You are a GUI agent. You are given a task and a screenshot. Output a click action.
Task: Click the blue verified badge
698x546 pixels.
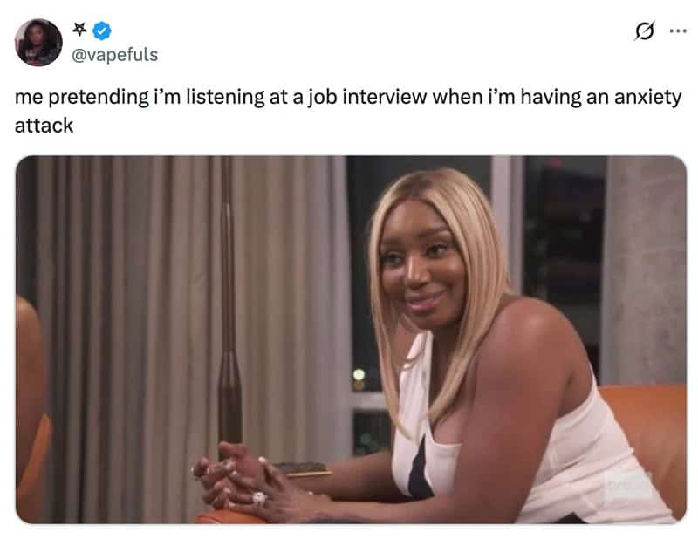[x=102, y=31]
